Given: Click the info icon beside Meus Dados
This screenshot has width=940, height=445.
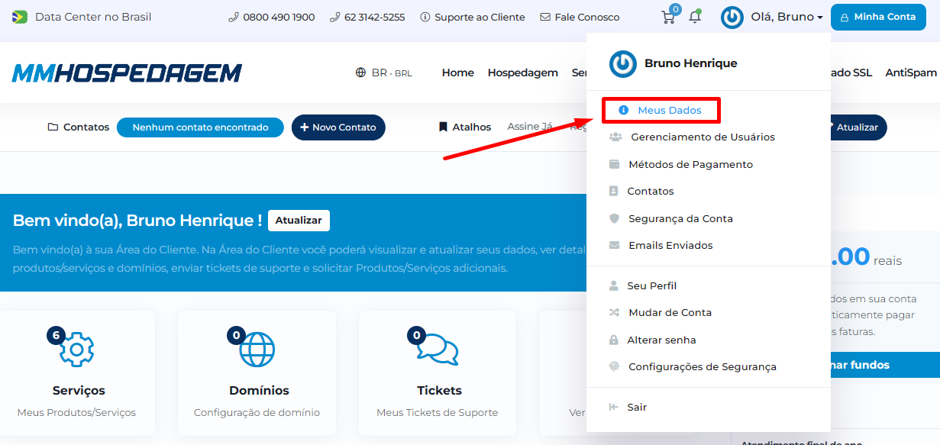Looking at the screenshot, I should [623, 111].
